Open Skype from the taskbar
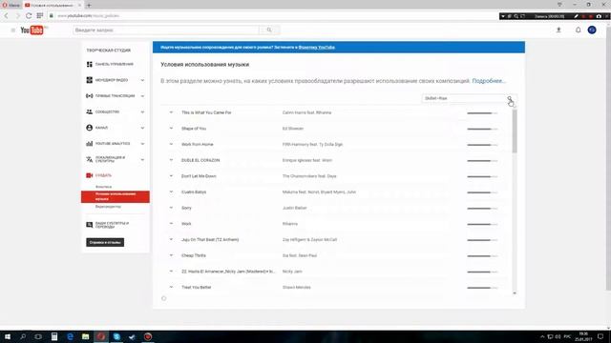The image size is (611, 343). tap(116, 336)
